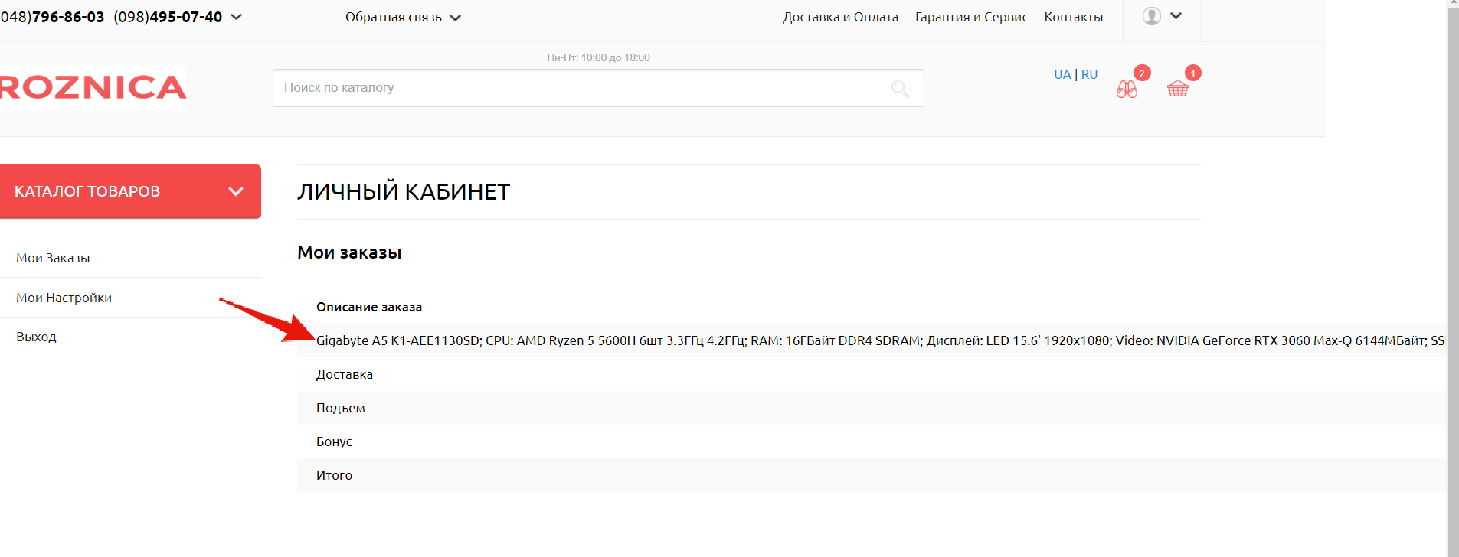Open Гарантия и Сервис page

pos(971,17)
